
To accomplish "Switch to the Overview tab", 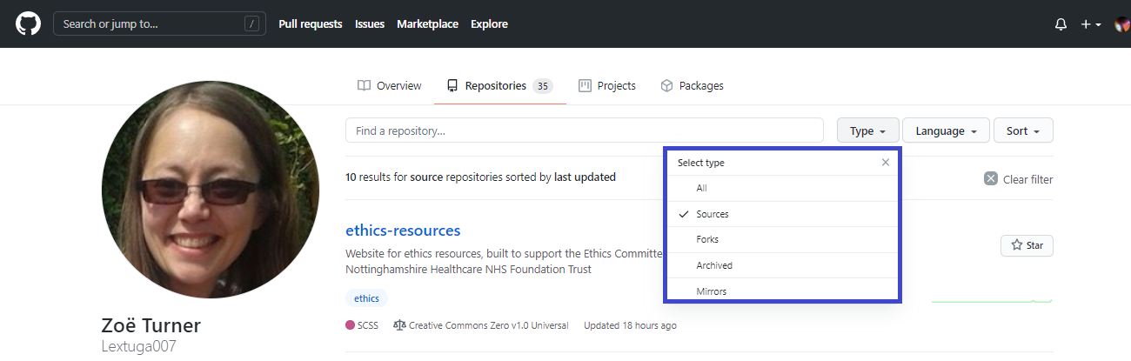I will tap(389, 86).
